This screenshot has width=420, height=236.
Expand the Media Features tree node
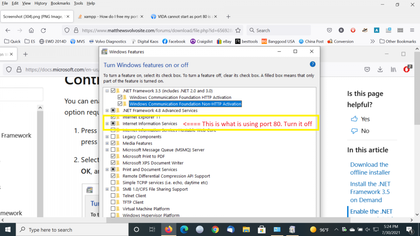[107, 143]
